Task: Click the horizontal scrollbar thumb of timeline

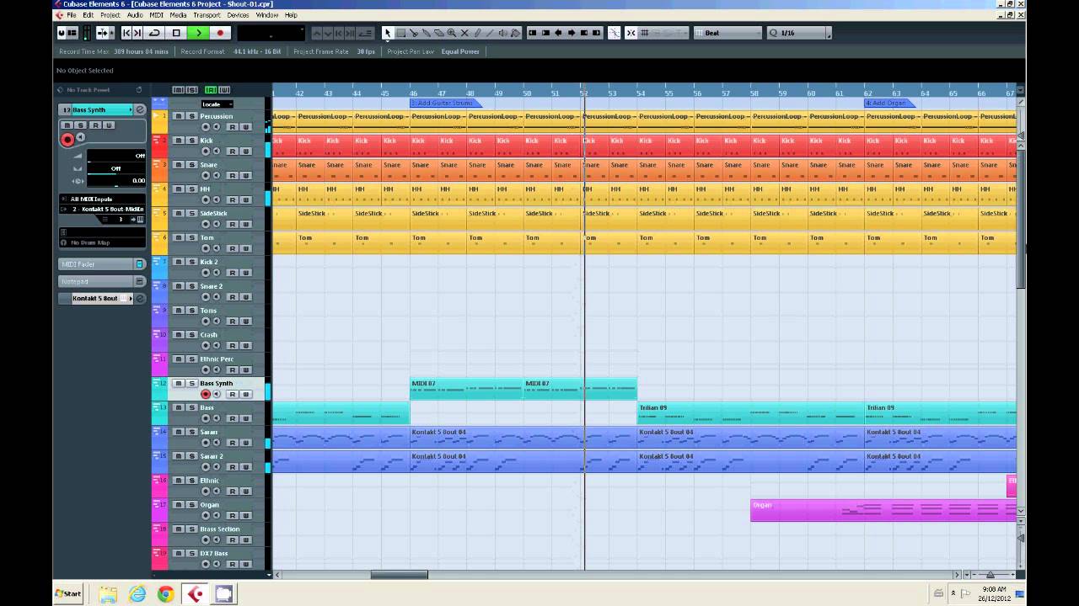Action: (400, 575)
